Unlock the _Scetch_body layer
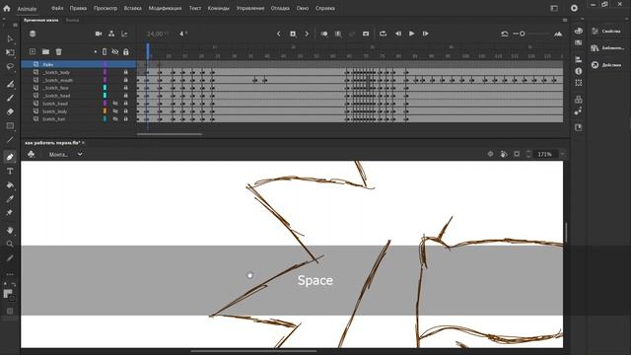The image size is (631, 355). point(125,72)
